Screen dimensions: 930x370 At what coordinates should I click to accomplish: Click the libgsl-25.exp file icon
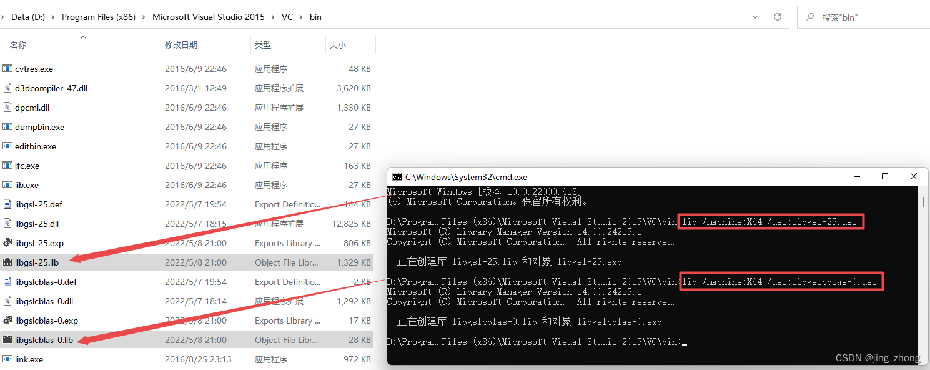click(x=7, y=243)
